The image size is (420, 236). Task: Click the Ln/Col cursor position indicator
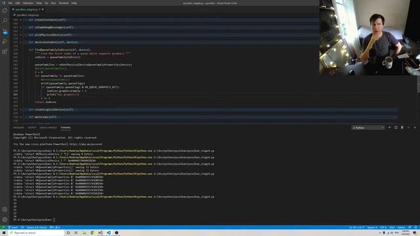pos(356,227)
